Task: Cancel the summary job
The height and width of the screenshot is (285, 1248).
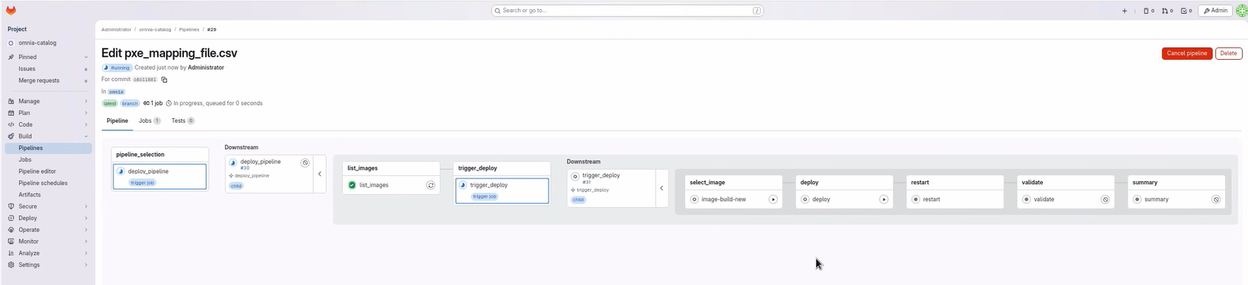Action: pos(1216,199)
